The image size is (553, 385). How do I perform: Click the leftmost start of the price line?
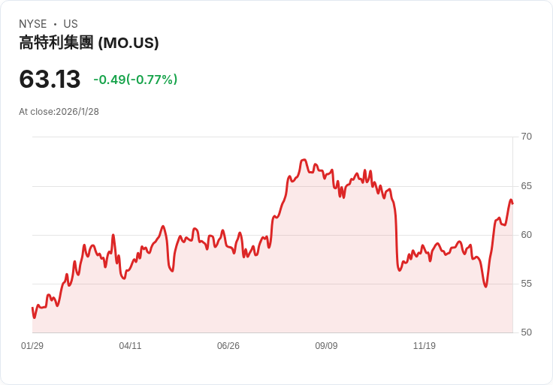point(32,308)
